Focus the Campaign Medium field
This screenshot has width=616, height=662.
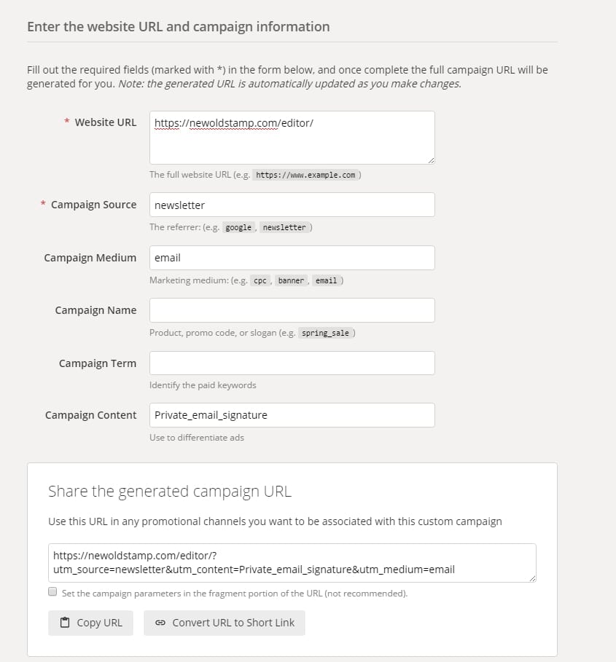coord(292,258)
